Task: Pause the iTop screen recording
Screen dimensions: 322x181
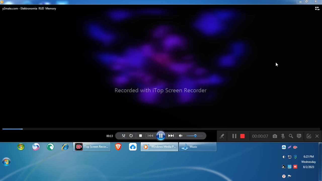Action: (x=234, y=136)
